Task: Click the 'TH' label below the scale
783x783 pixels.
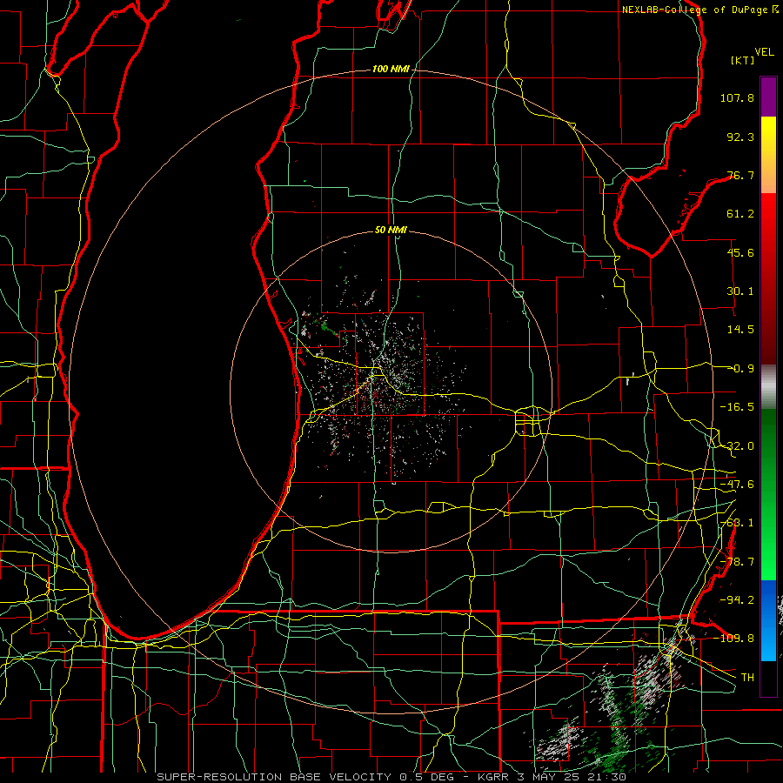Action: [747, 678]
